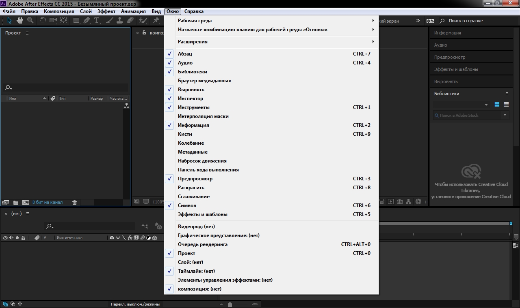Screen dimensions: 520x308
Task: Click the Project panel search field
Action: click(x=65, y=88)
